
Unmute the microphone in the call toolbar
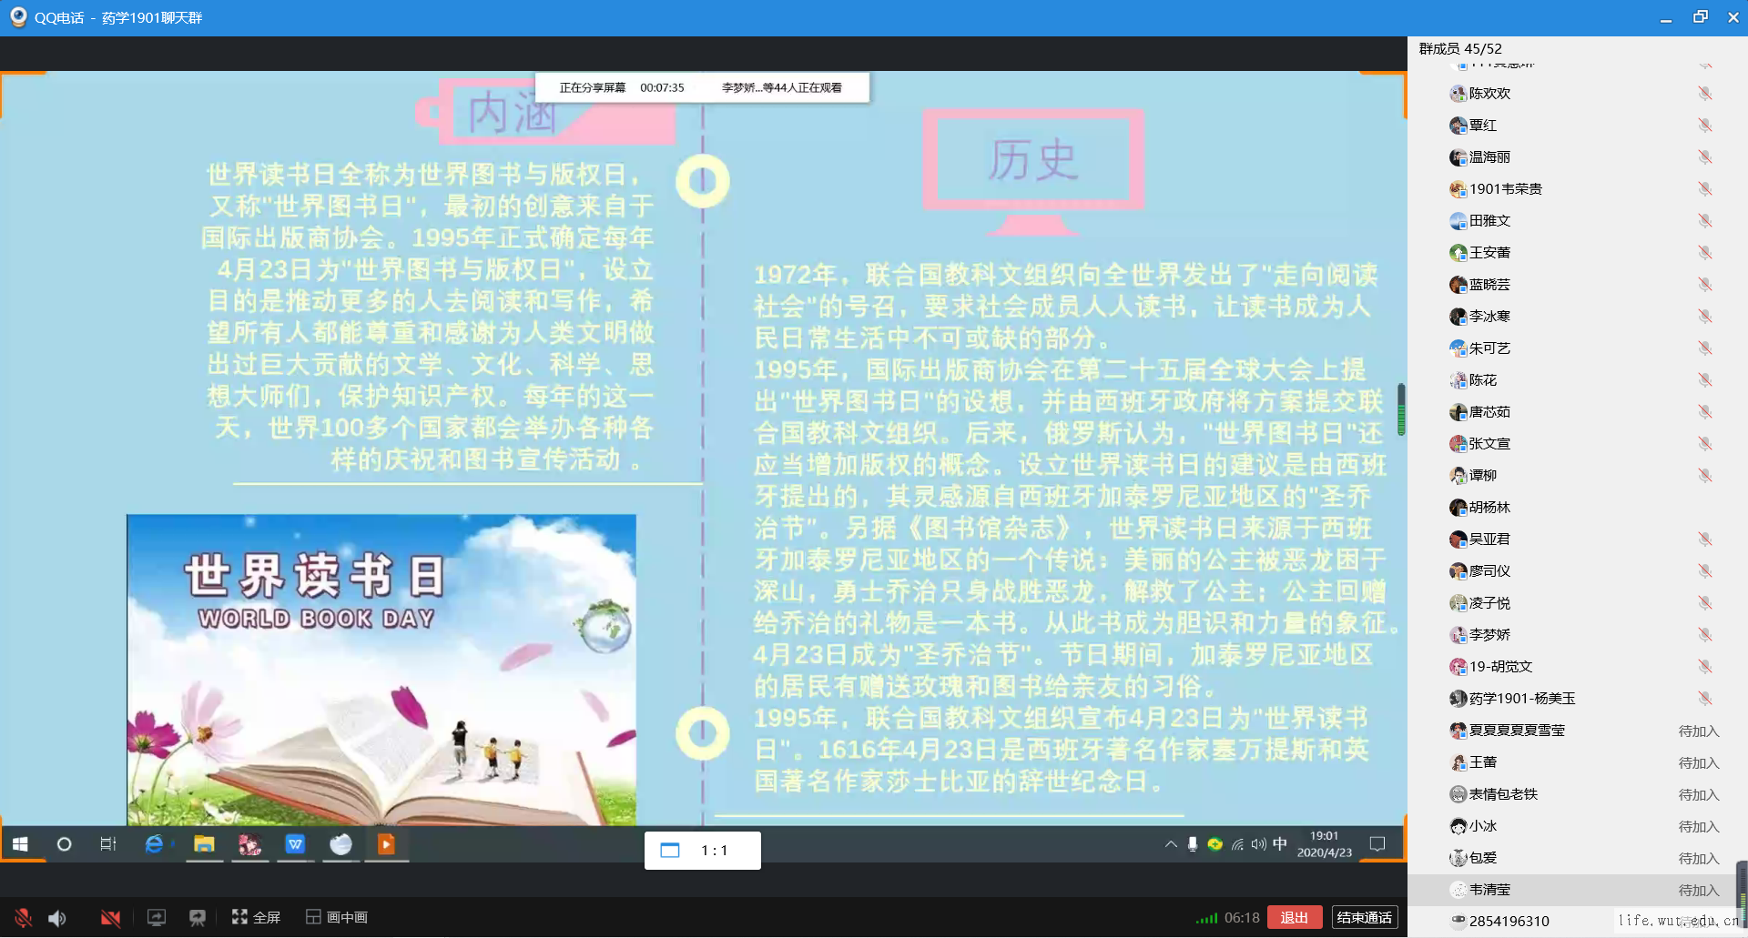click(x=23, y=918)
